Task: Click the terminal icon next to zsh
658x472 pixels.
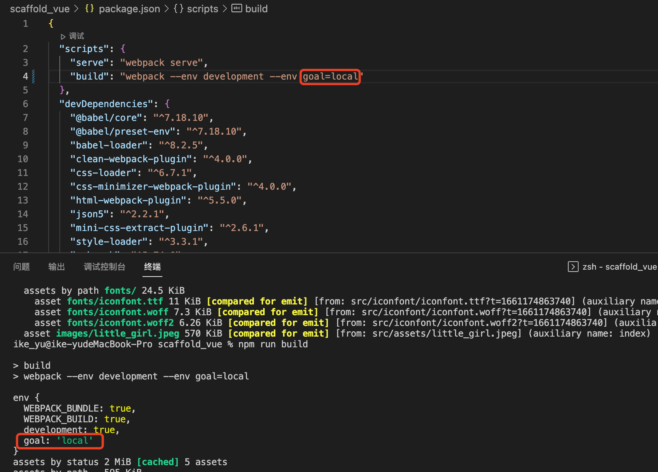Action: point(573,267)
